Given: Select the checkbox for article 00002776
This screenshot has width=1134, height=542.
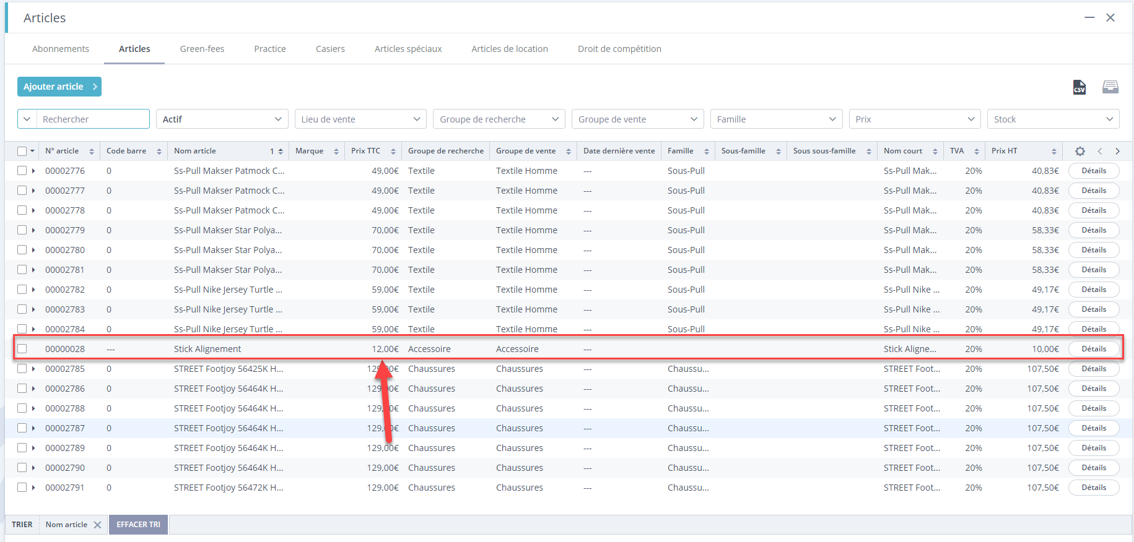Looking at the screenshot, I should pos(22,171).
